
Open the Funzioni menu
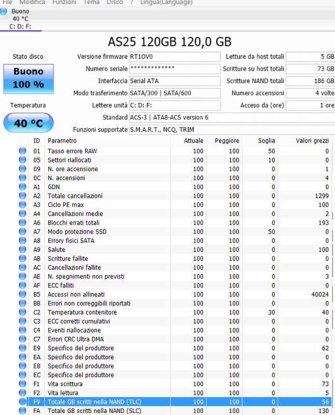pyautogui.click(x=64, y=2)
